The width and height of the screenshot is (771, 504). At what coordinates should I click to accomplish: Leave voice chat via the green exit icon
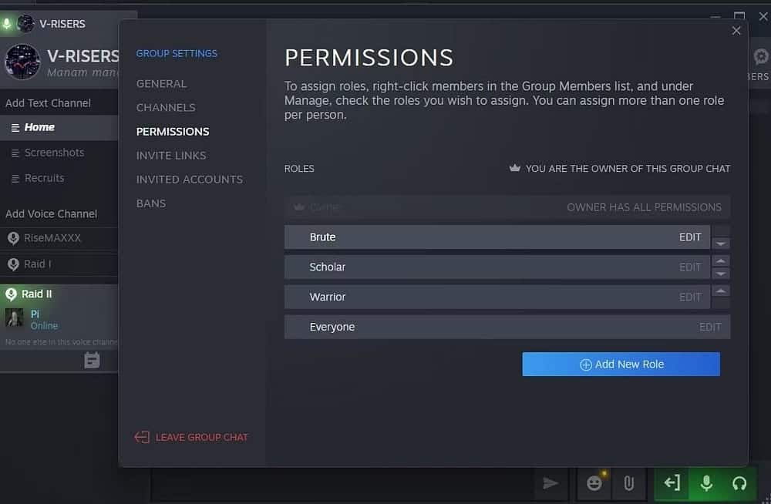[x=672, y=485]
